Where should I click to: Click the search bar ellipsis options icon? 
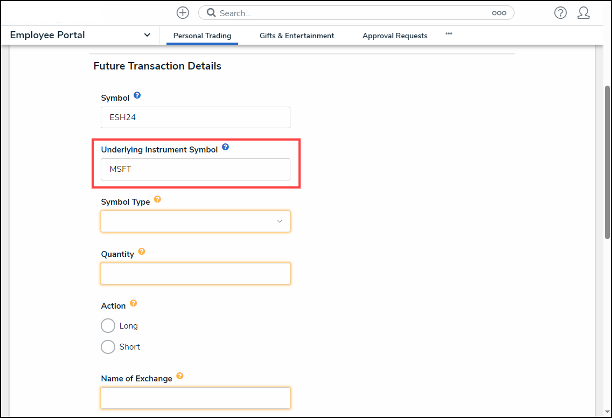(499, 13)
